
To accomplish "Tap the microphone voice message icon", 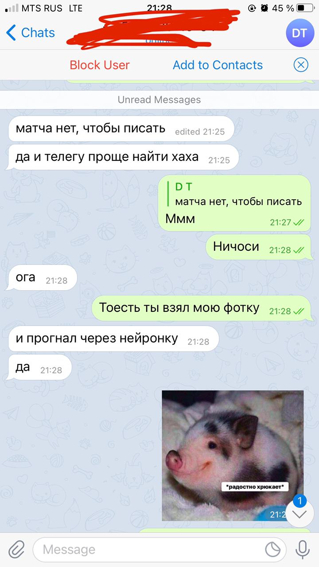I will pos(303,550).
